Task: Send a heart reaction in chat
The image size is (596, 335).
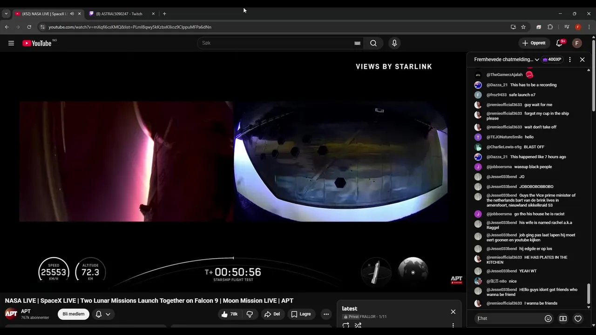Action: point(578,318)
